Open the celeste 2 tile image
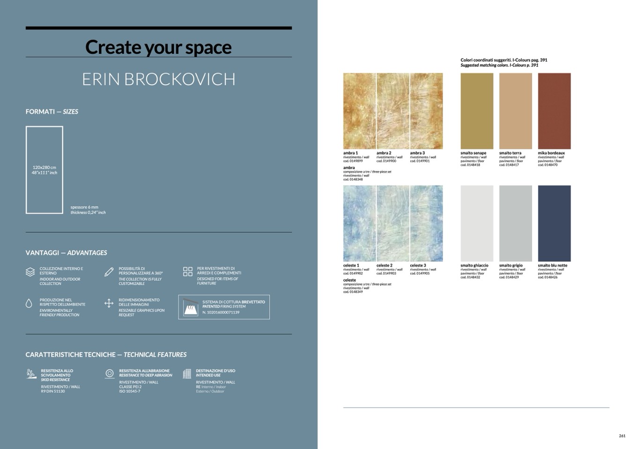Screen dimensions: 635x449 [393, 223]
